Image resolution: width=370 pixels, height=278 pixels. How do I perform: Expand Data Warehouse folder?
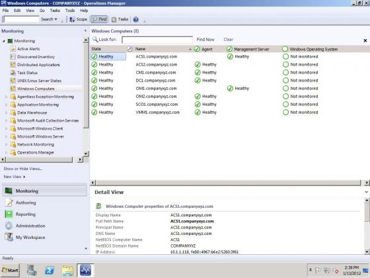[6, 113]
